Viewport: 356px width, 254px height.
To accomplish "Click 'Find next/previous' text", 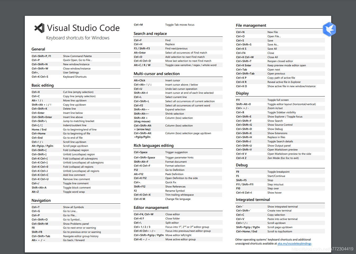I will 176,49.
